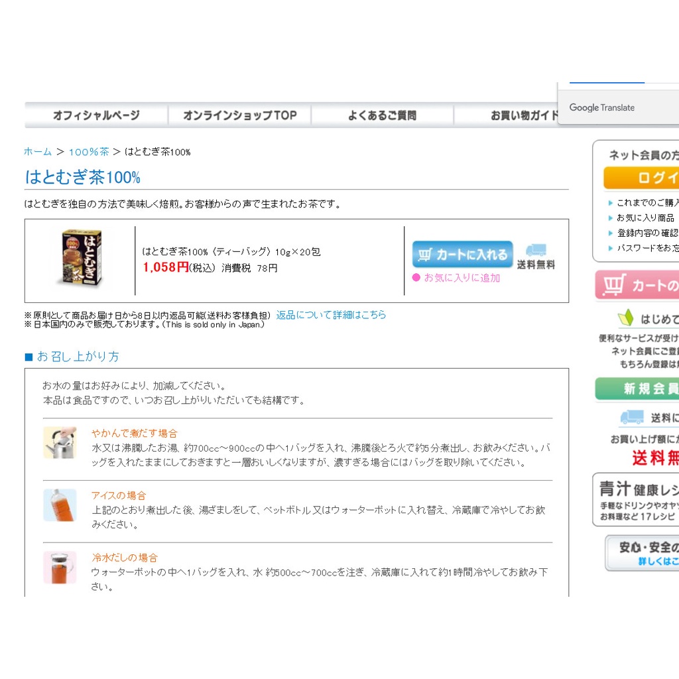Viewport: 679px width, 679px height.
Task: Open the お買い物ガイド menu item
Action: coord(524,115)
